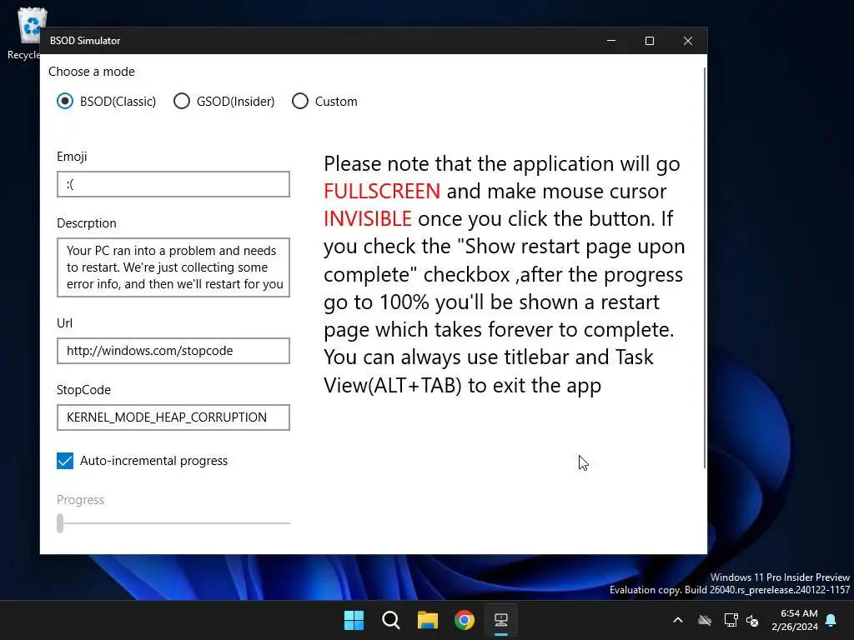Click the vertical scrollbar of BSOD Simulator

(x=705, y=267)
